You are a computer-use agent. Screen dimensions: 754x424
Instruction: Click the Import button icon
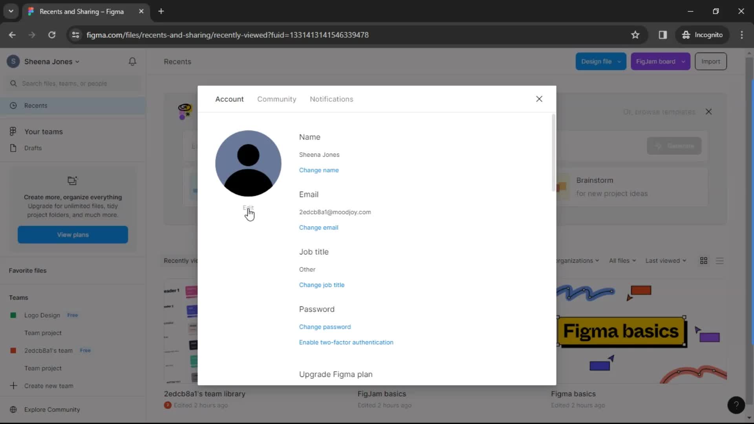pos(710,61)
